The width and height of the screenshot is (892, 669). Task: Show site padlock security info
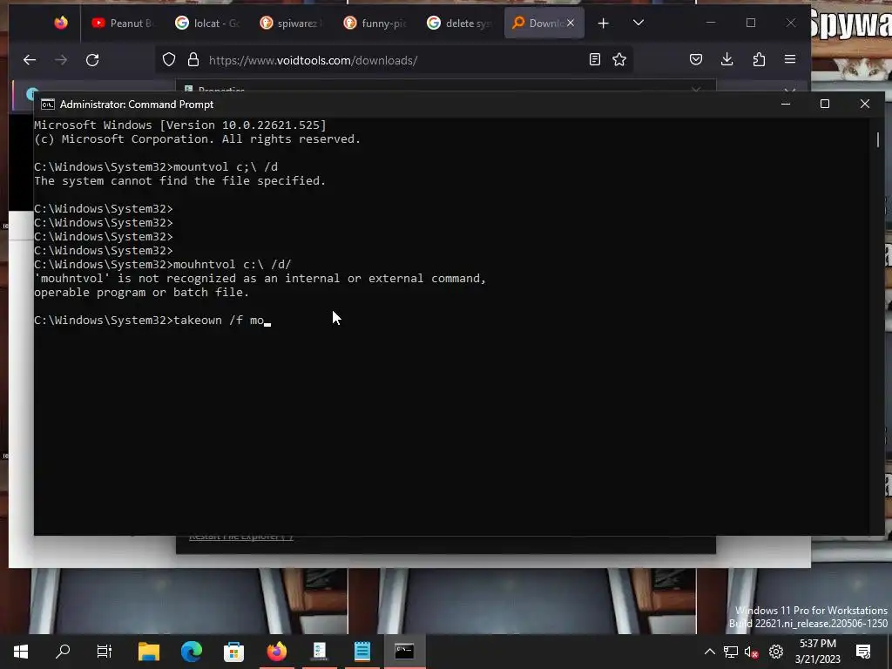(x=193, y=60)
